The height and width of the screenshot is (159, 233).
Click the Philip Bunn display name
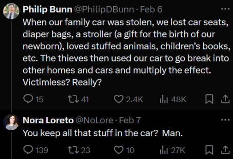(x=47, y=9)
